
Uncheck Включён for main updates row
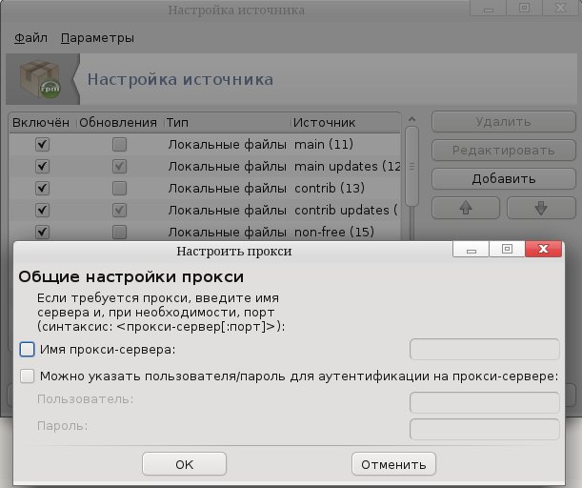[42, 167]
